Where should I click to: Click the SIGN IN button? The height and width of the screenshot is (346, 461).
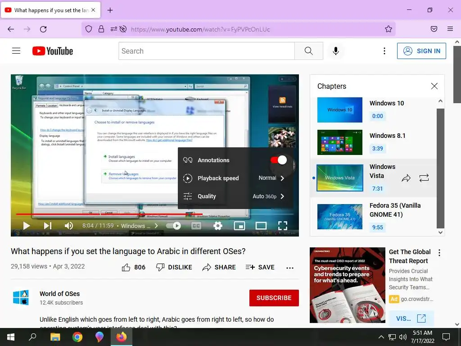tap(421, 51)
